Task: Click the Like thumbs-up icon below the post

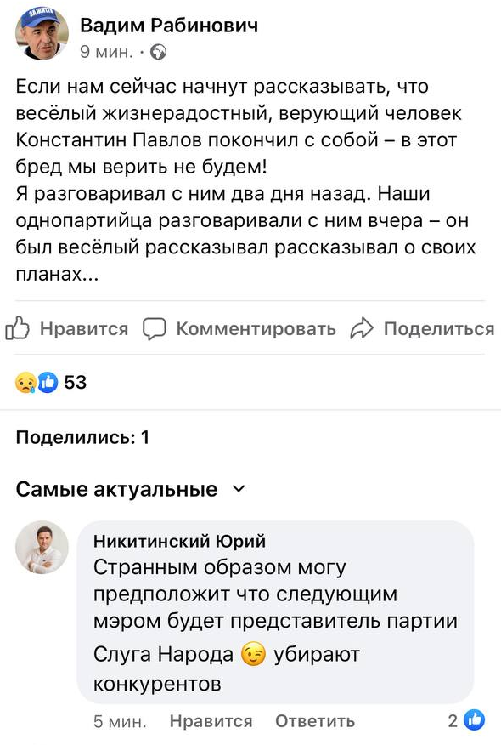Action: 19,327
